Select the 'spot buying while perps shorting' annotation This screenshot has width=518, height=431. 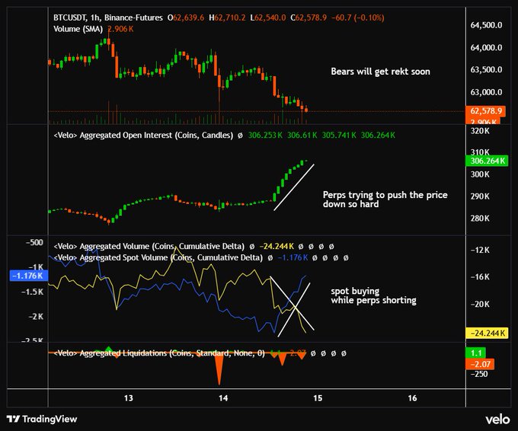(373, 295)
